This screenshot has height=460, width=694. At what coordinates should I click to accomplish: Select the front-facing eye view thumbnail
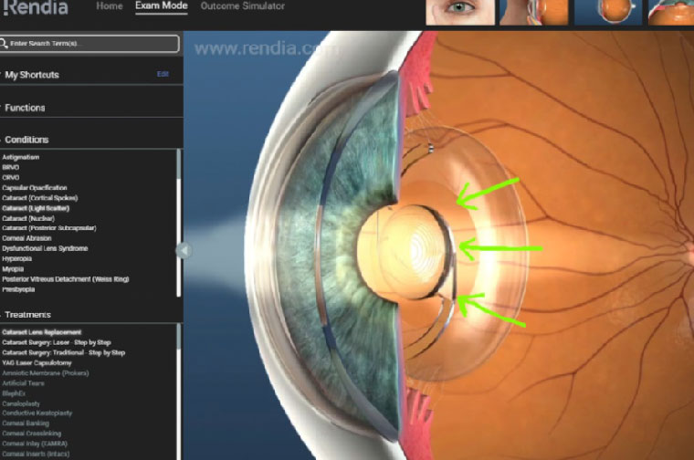coord(461,12)
